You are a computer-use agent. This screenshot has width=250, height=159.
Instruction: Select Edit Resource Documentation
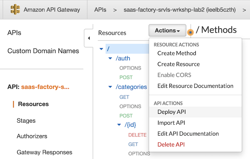click(195, 86)
